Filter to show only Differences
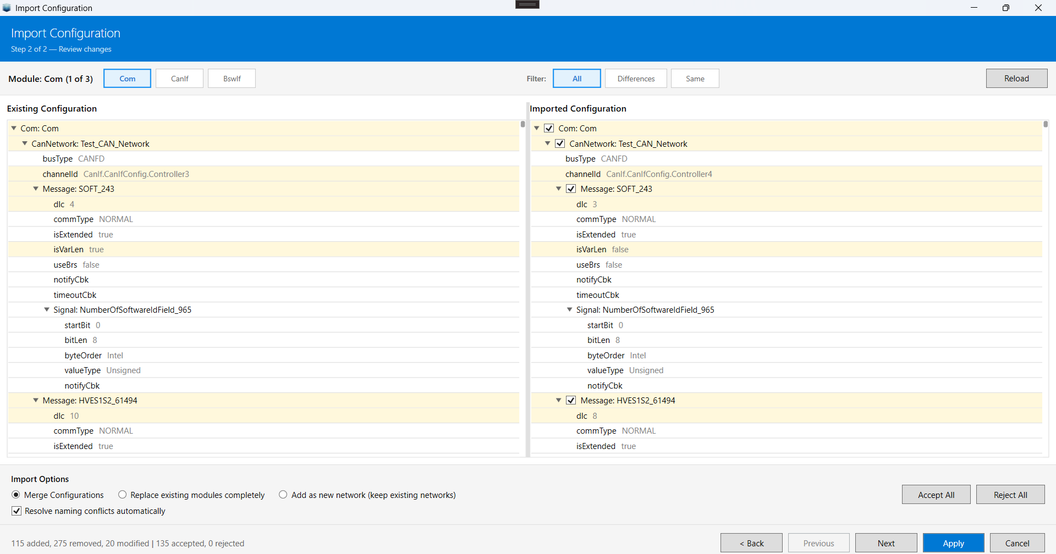The image size is (1056, 554). [x=636, y=79]
